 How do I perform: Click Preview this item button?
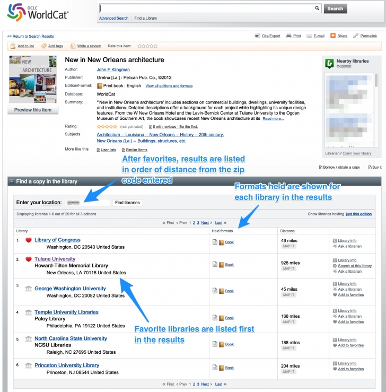click(33, 110)
